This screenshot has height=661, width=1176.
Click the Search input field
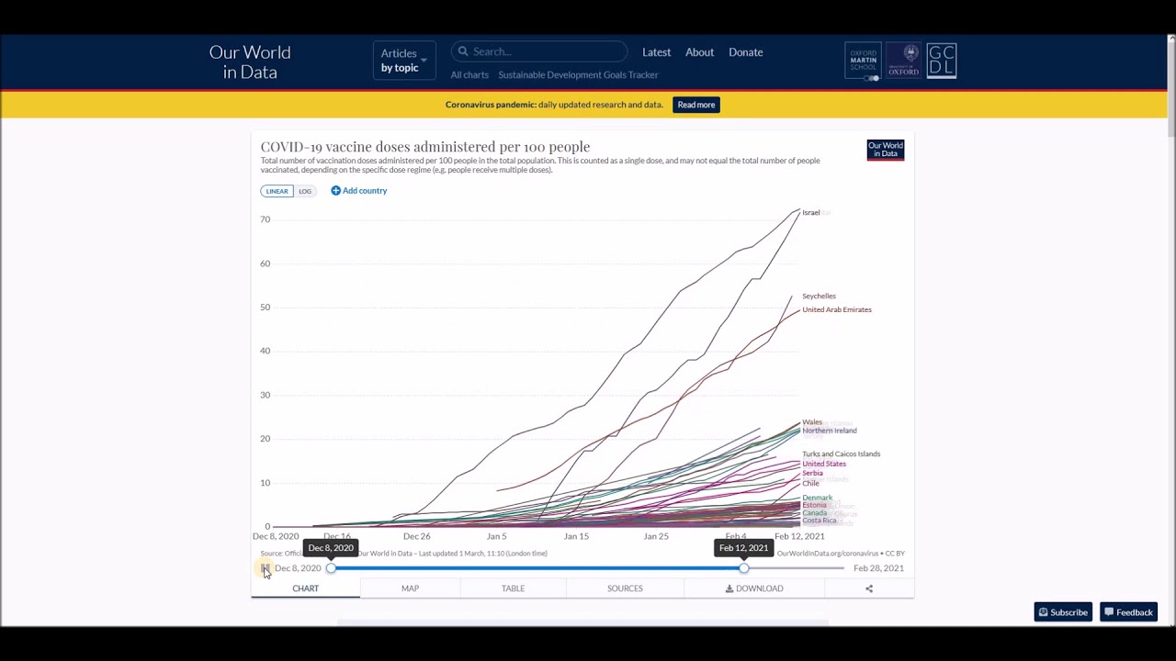[547, 52]
